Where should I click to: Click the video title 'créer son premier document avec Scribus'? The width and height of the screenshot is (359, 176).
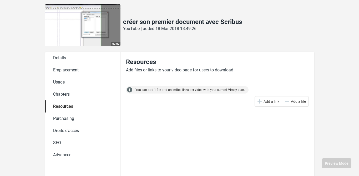[183, 22]
